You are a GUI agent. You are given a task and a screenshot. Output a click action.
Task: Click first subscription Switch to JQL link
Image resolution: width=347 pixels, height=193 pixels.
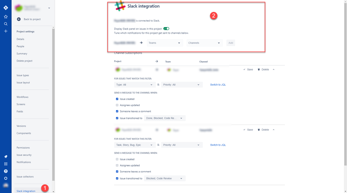tap(218, 85)
